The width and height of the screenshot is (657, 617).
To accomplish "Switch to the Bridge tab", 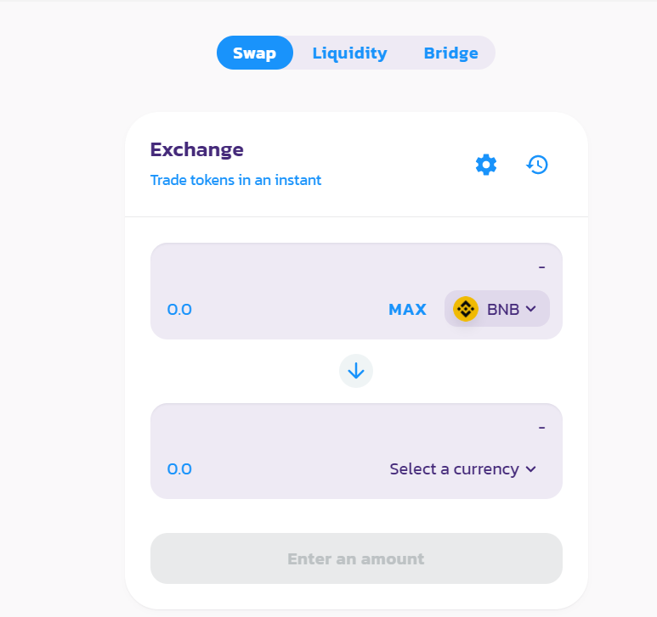I will coord(450,53).
